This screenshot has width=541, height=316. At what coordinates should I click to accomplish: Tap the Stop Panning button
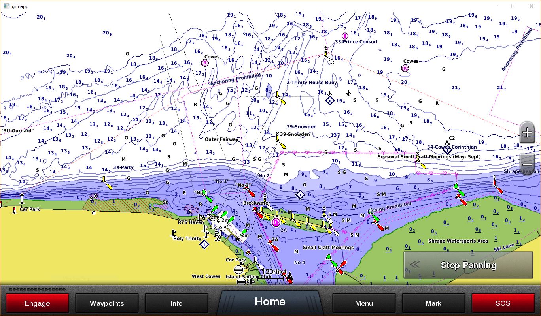pos(468,265)
